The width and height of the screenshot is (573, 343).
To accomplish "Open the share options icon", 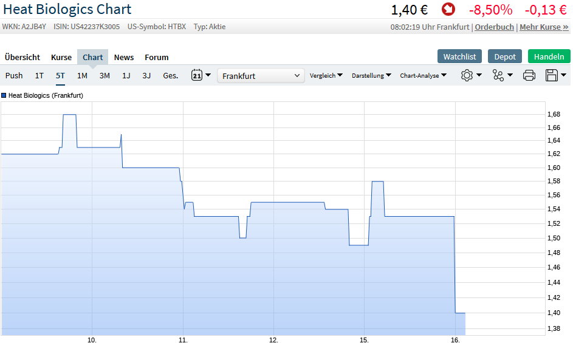I will click(498, 75).
